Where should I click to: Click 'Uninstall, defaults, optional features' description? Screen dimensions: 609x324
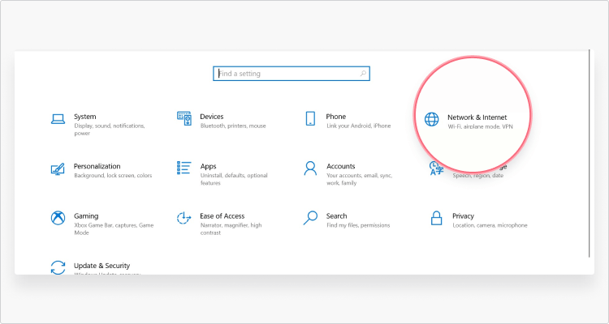point(234,179)
